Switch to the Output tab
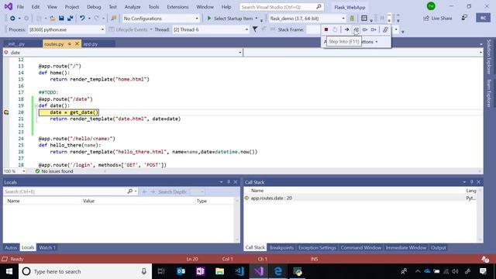Image resolution: width=496 pixels, height=279 pixels. [438, 248]
